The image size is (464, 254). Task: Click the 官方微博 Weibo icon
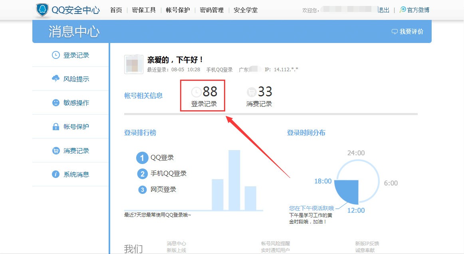coord(403,10)
